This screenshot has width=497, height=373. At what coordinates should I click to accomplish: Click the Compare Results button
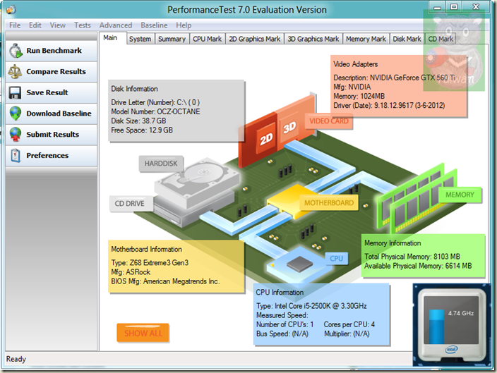52,72
